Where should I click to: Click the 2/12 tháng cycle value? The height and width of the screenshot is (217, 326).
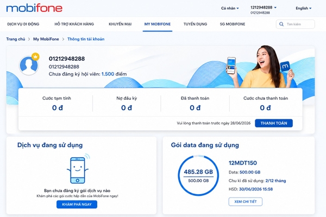[x=275, y=181]
